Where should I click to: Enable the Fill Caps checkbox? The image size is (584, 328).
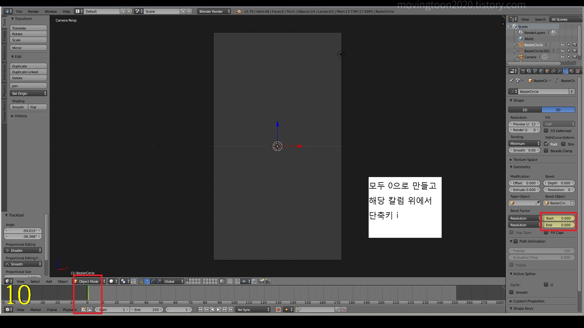546,233
